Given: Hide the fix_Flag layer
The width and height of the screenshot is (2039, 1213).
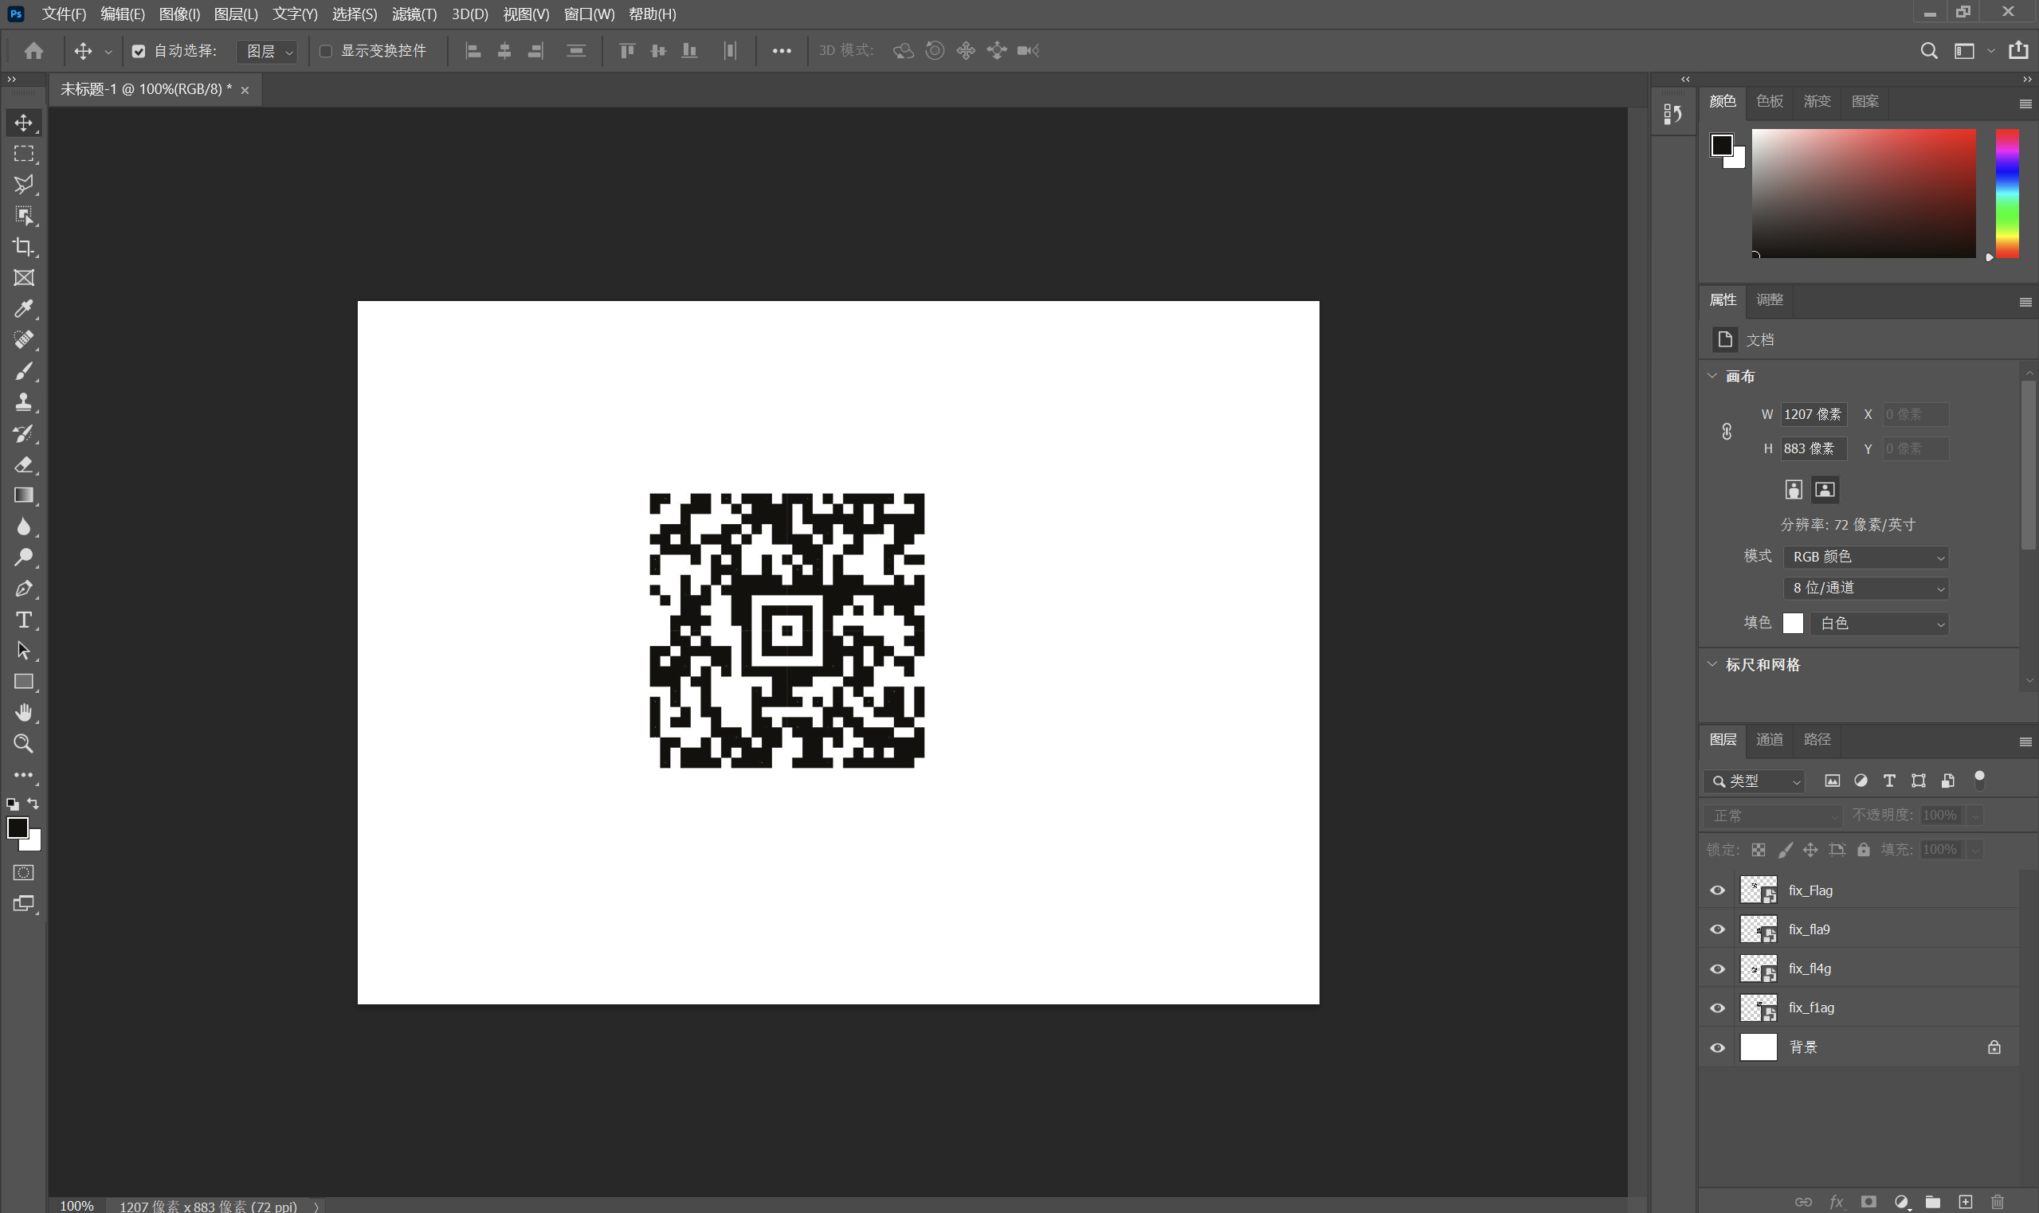Looking at the screenshot, I should (x=1717, y=890).
